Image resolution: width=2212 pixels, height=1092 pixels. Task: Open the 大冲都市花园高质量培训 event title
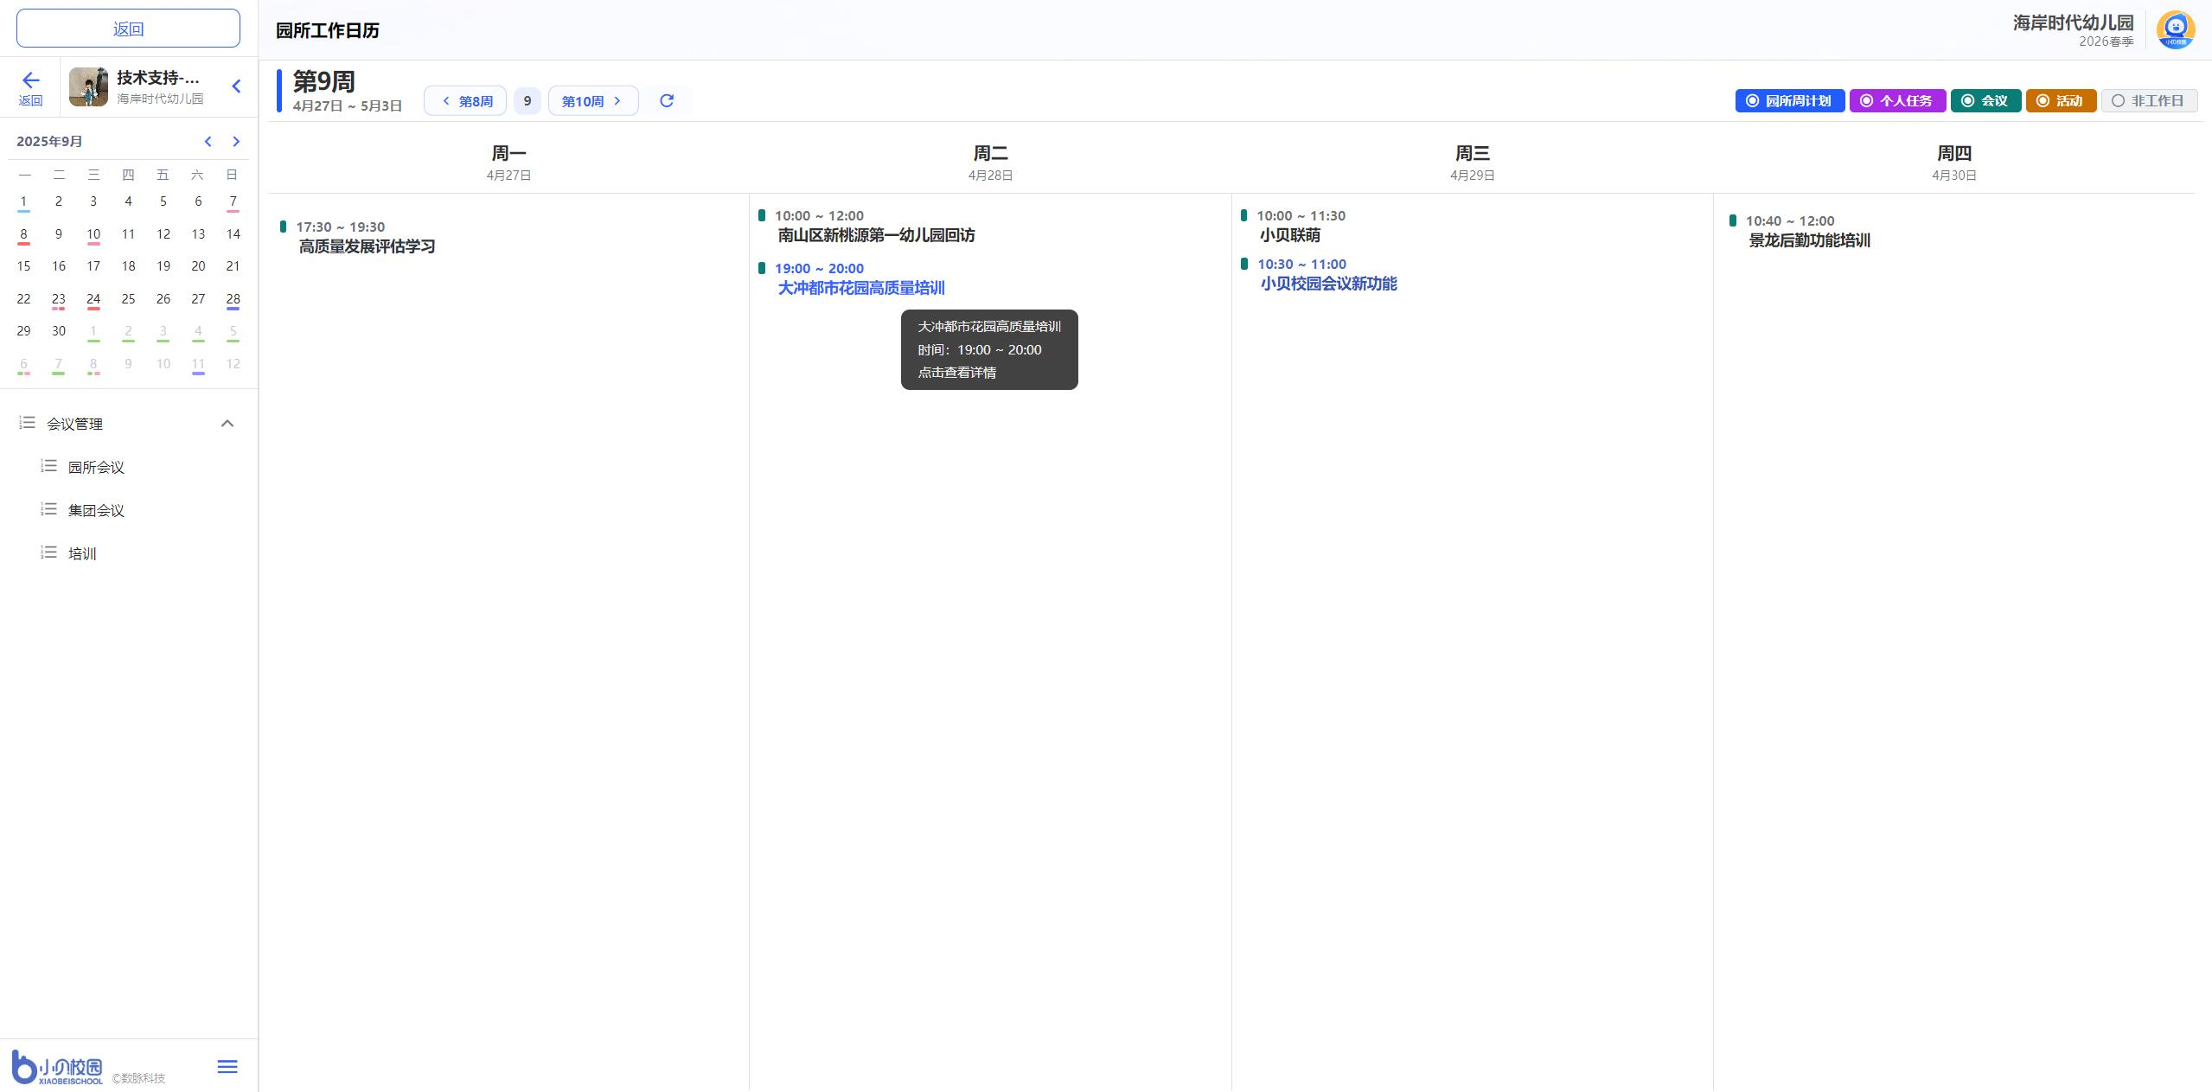click(861, 289)
